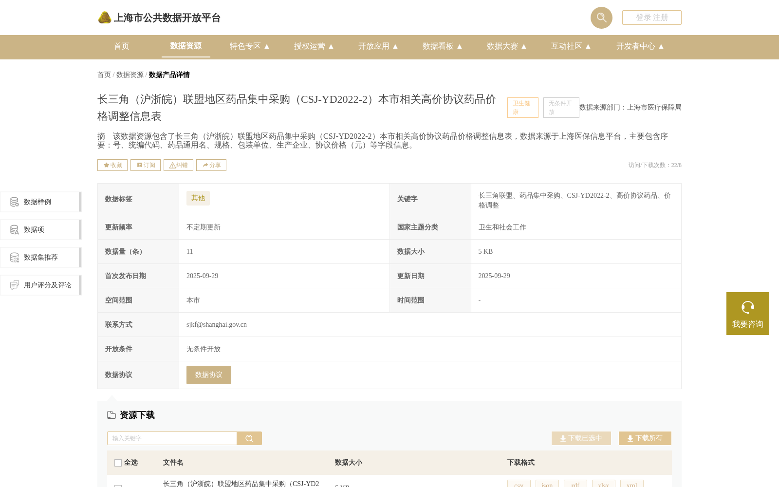779x487 pixels.
Task: Click the headset icon in 我要咨询 widget
Action: 748,307
